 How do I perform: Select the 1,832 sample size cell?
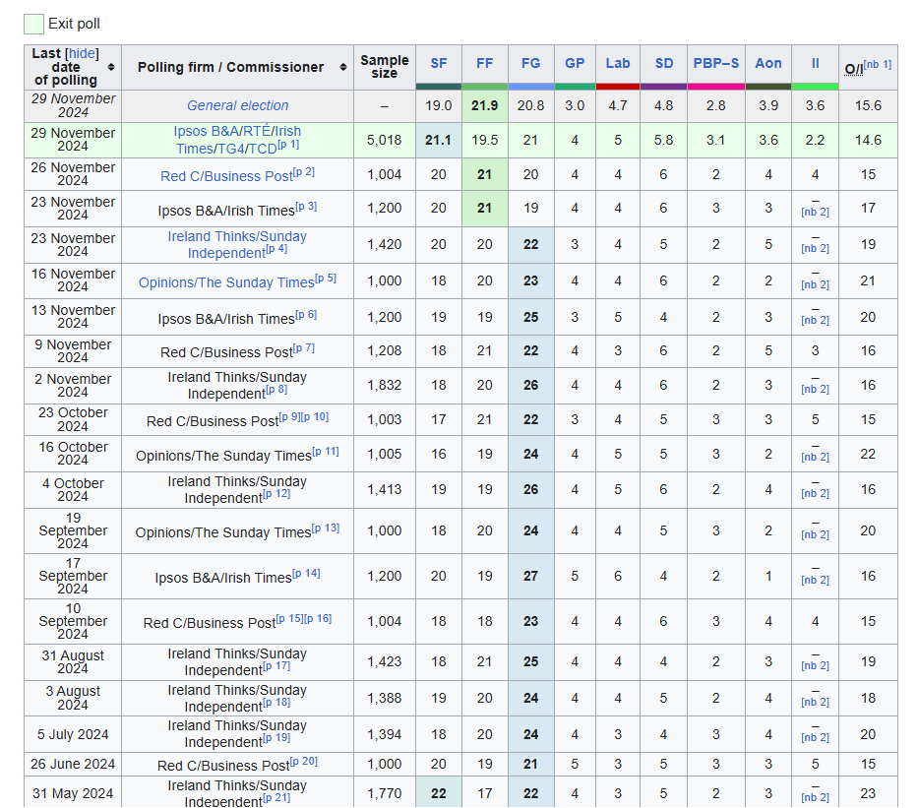384,385
